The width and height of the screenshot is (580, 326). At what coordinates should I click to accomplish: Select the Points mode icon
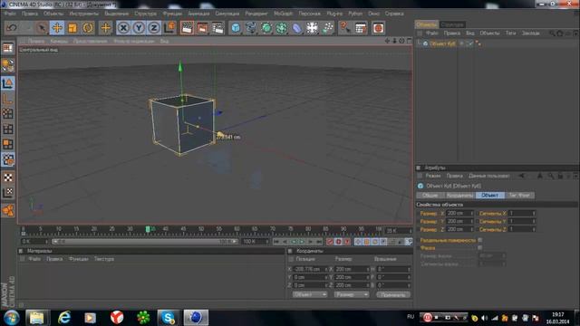8,113
